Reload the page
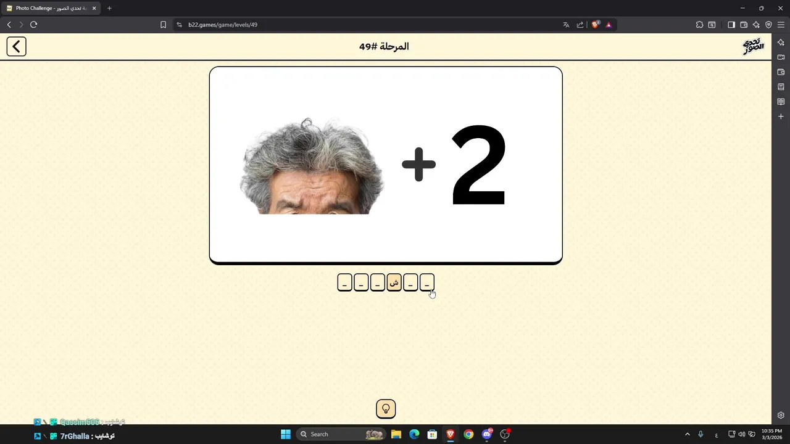The width and height of the screenshot is (790, 444). pyautogui.click(x=34, y=25)
